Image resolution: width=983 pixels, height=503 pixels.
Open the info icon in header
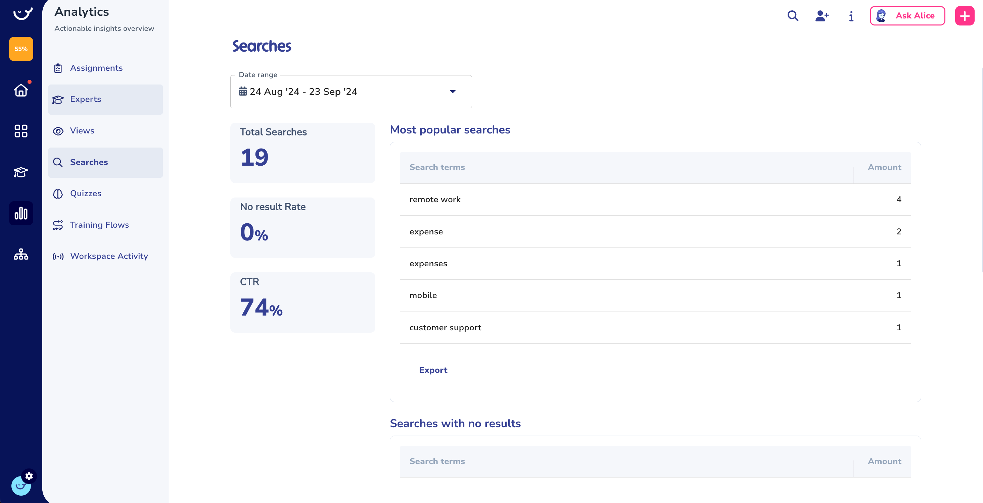click(x=851, y=16)
